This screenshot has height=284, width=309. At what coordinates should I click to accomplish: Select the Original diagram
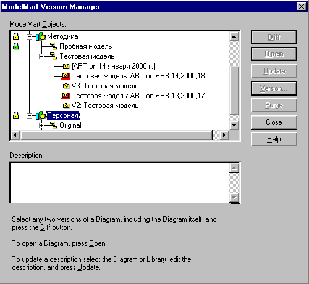pyautogui.click(x=70, y=125)
